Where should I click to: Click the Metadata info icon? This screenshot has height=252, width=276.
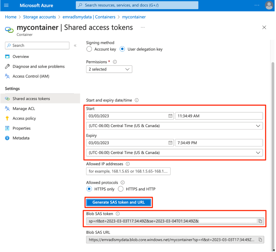7,138
